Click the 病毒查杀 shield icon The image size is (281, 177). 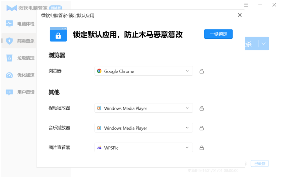pos(10,41)
